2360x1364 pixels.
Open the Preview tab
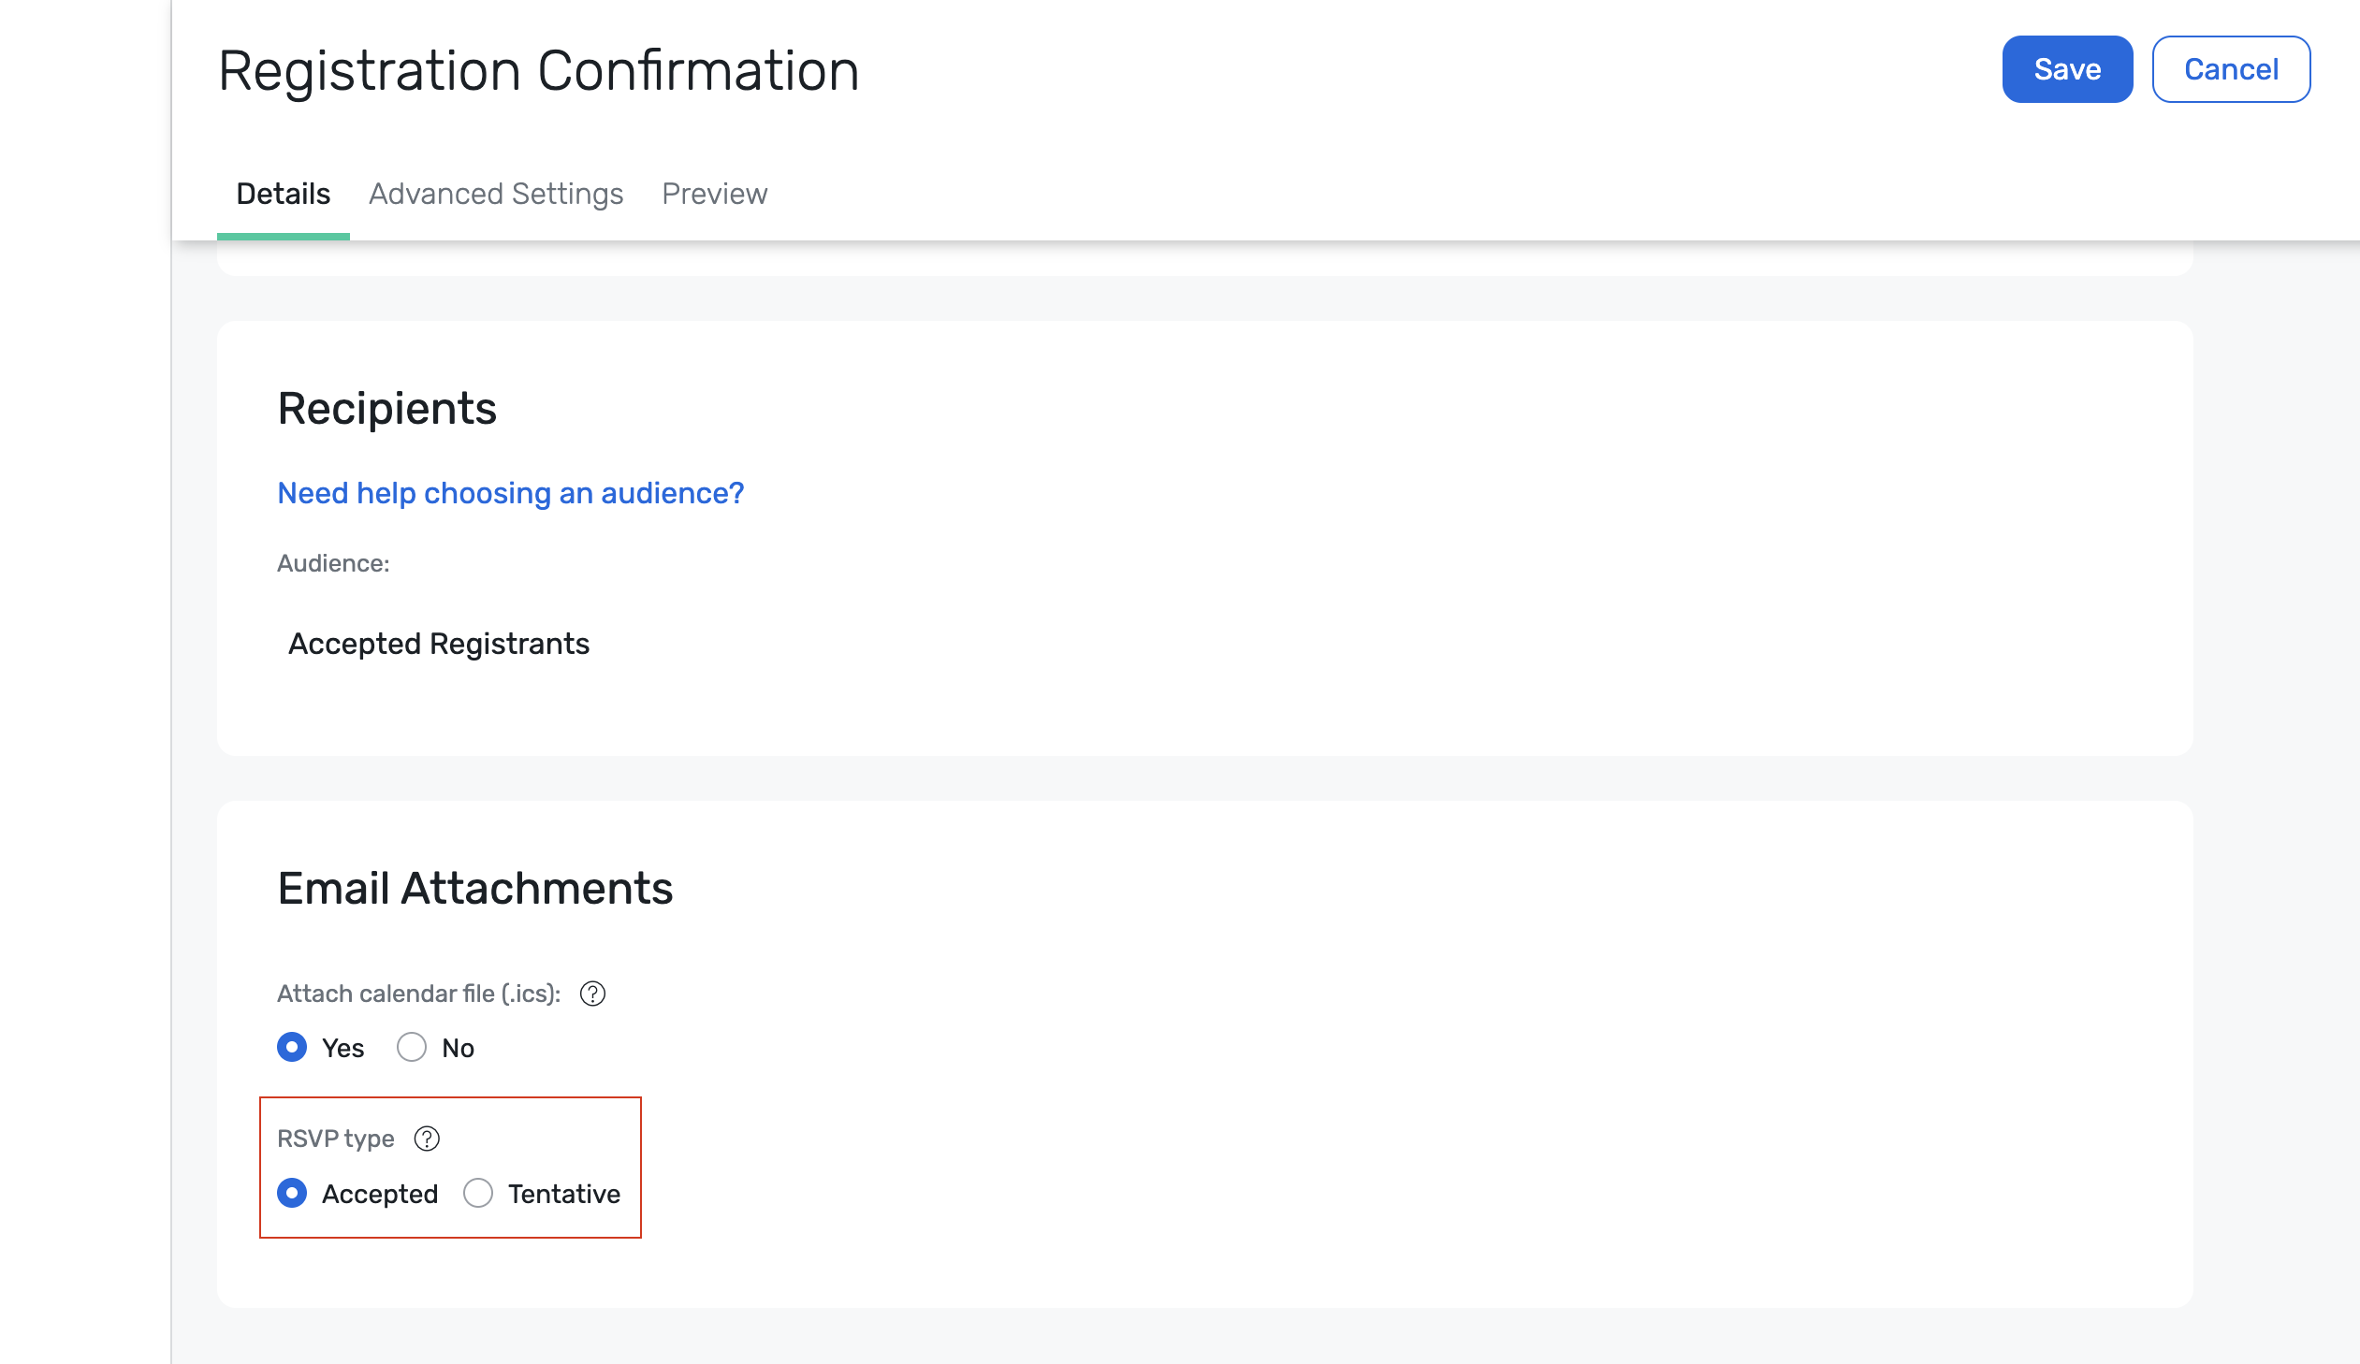click(715, 194)
